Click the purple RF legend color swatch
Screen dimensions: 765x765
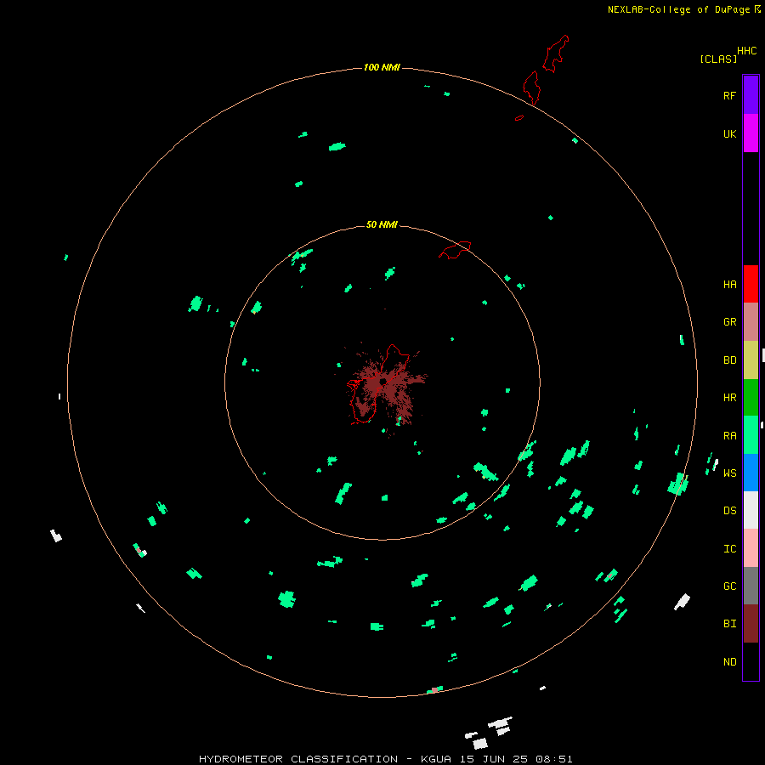(751, 95)
